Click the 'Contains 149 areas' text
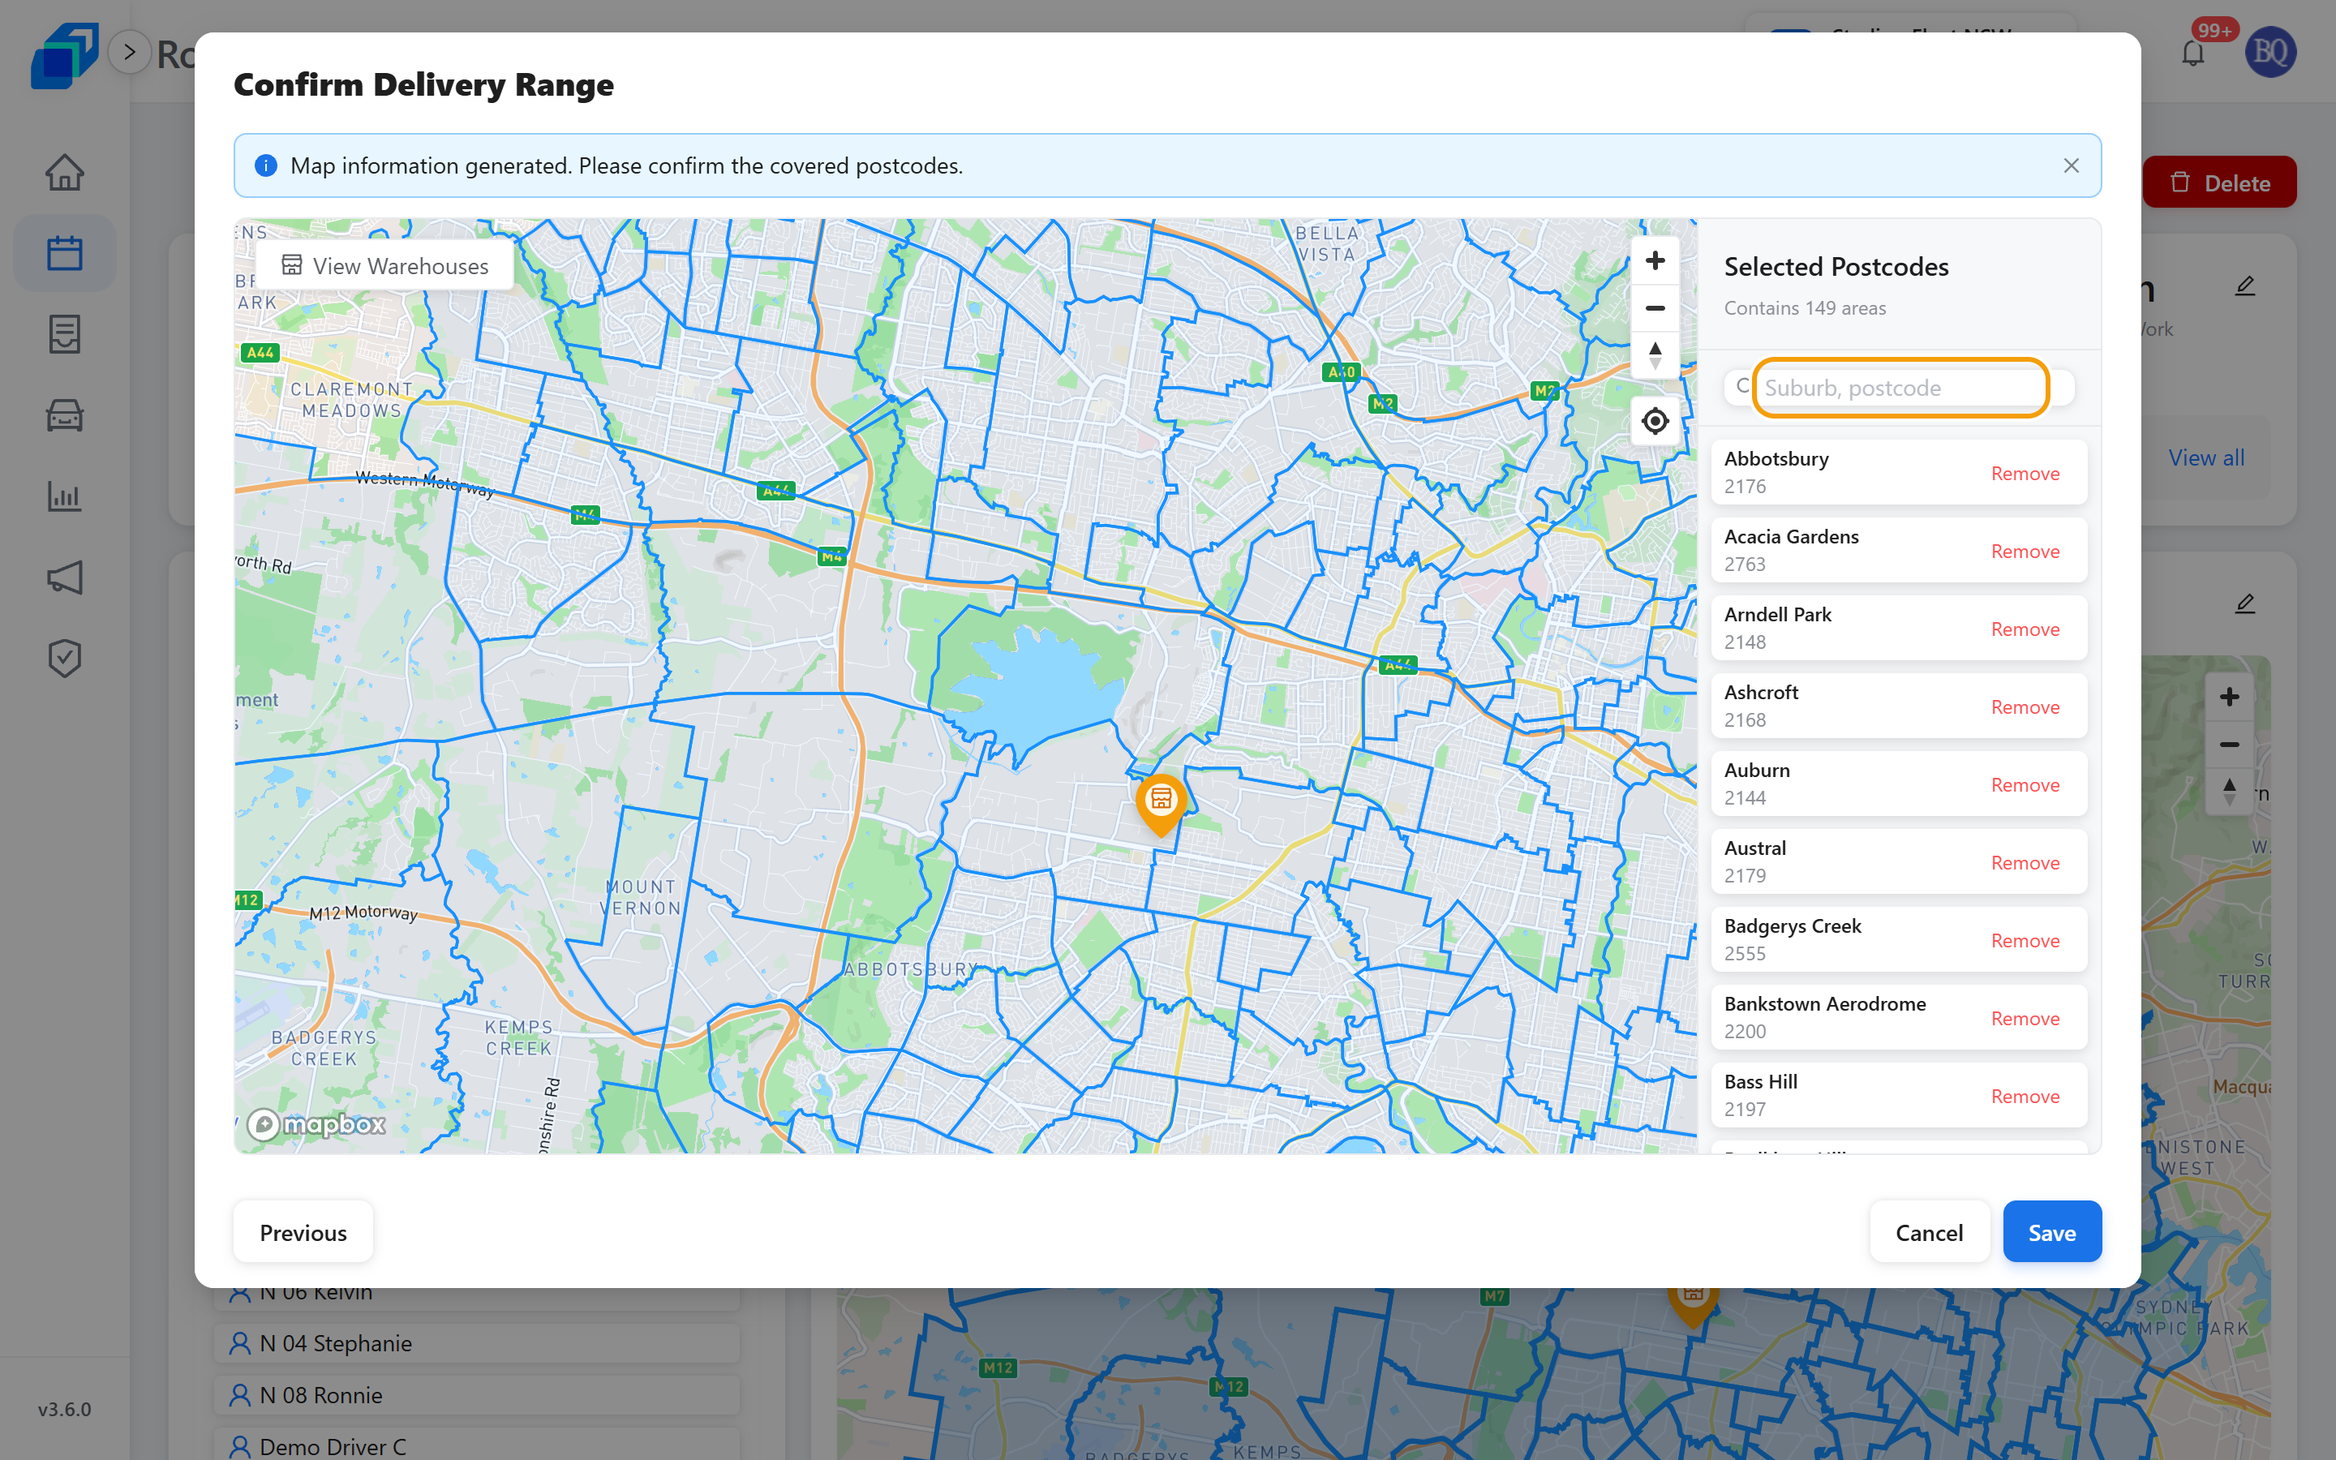 click(x=1804, y=308)
